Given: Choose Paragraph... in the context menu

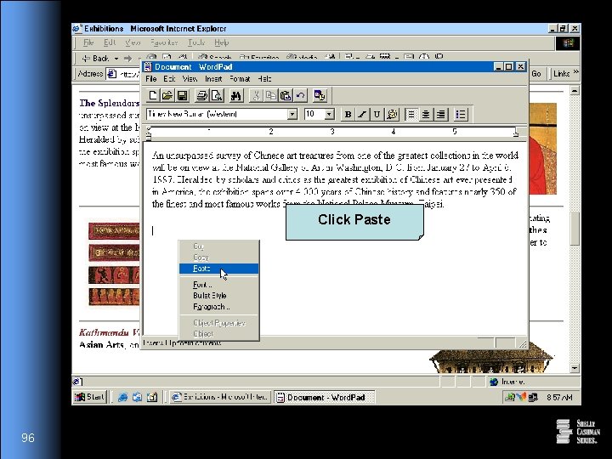Looking at the screenshot, I should click(x=219, y=307).
